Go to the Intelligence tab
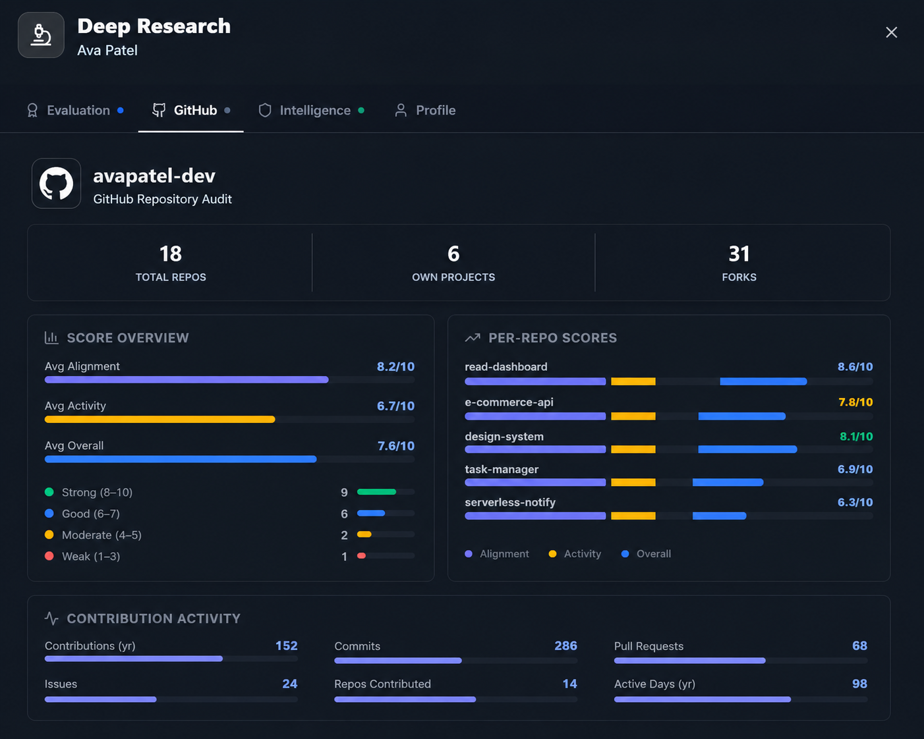Image resolution: width=924 pixels, height=739 pixels. 311,110
